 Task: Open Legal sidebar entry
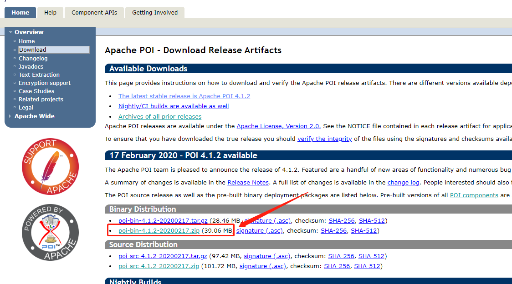click(26, 108)
